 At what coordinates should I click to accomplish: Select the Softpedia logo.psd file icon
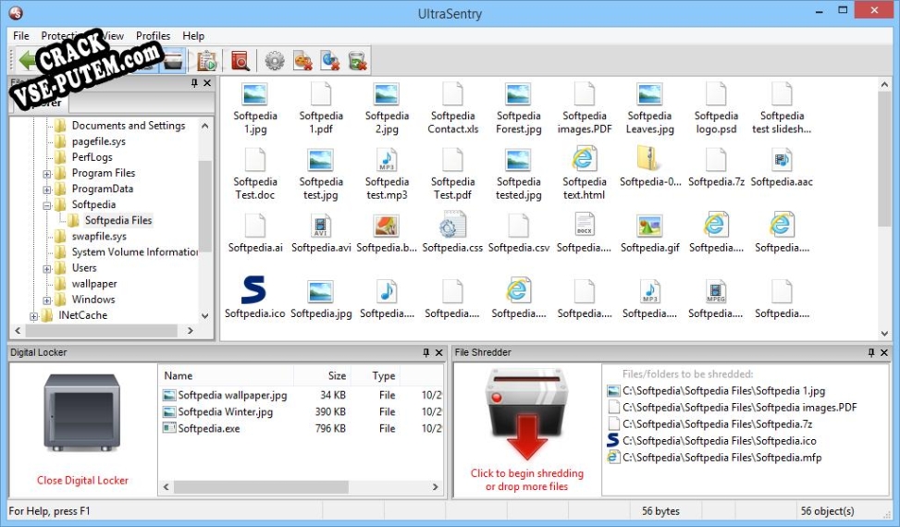coord(716,94)
